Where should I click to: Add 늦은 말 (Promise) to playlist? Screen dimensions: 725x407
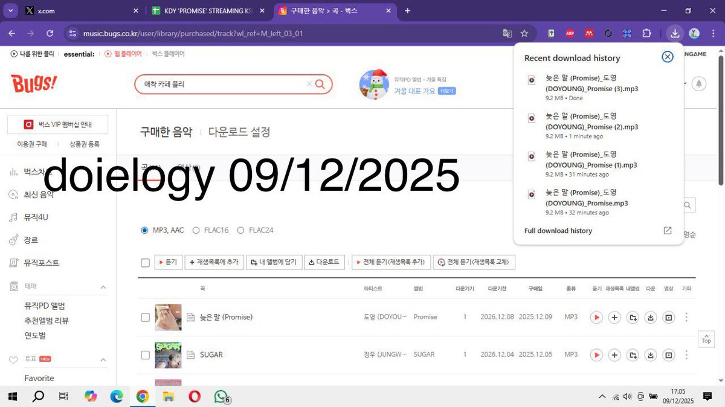click(x=614, y=317)
